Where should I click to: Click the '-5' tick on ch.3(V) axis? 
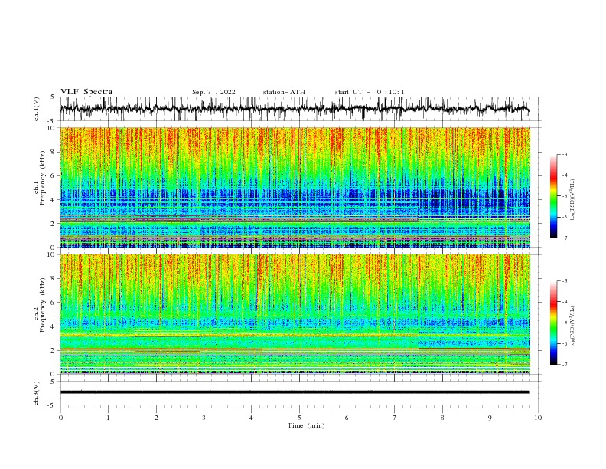tap(52, 405)
